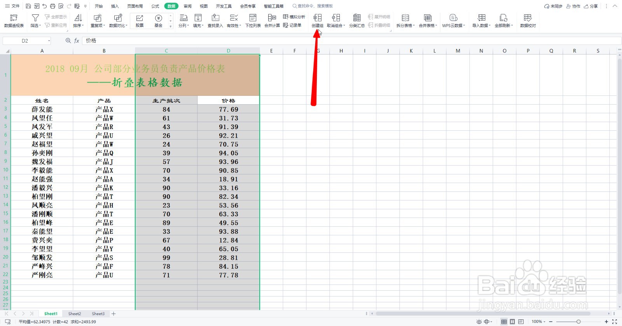Switch to Sheet2 tab
This screenshot has height=326, width=622.
(x=75, y=314)
